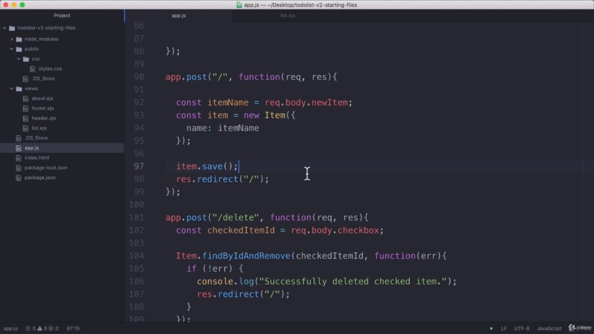594x334 pixels.
Task: Click the package-lock.json file icon
Action: 18,167
